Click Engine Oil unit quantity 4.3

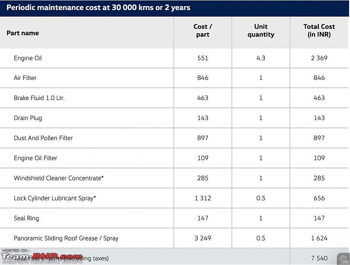(x=261, y=58)
